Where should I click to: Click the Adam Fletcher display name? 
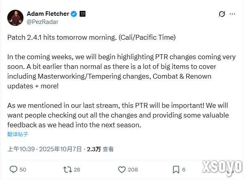[48, 14]
